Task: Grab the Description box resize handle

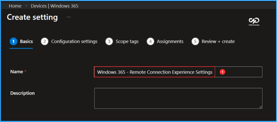Action: [x=261, y=107]
